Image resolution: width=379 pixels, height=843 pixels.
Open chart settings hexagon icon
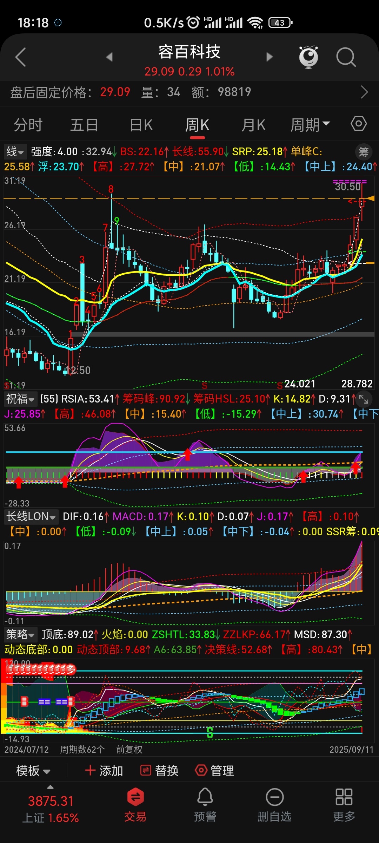point(359,124)
